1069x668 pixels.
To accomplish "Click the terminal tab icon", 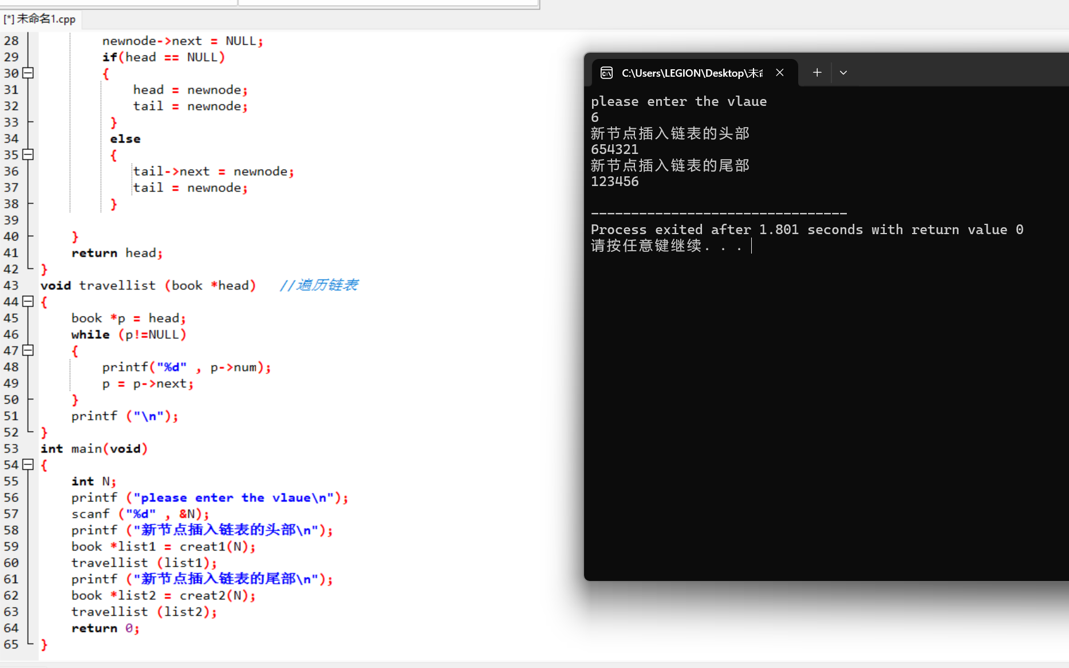I will pos(606,73).
